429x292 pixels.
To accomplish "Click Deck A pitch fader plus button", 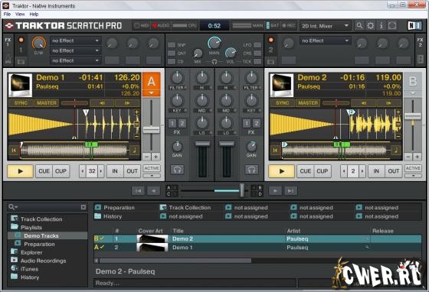I will [156, 157].
